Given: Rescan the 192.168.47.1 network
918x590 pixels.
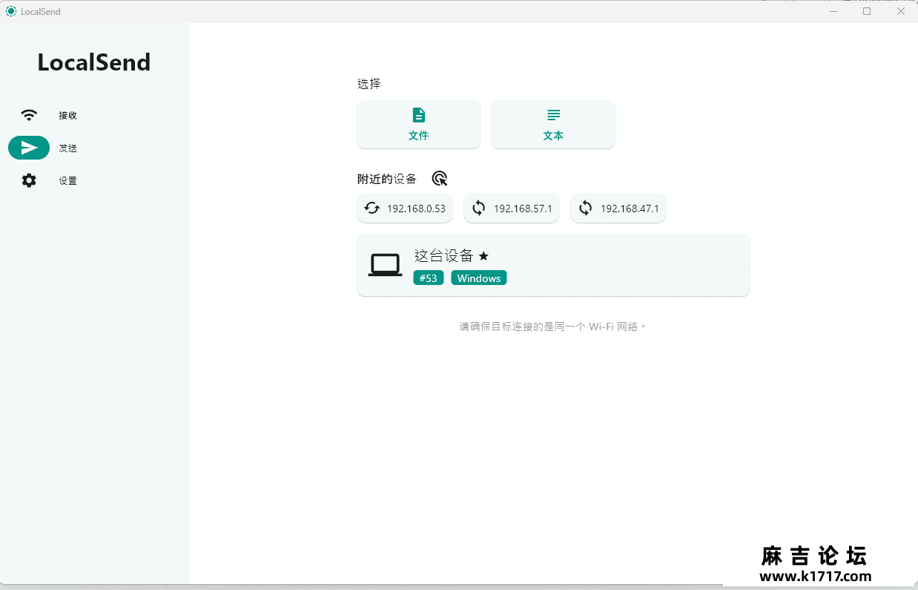Looking at the screenshot, I should click(618, 209).
